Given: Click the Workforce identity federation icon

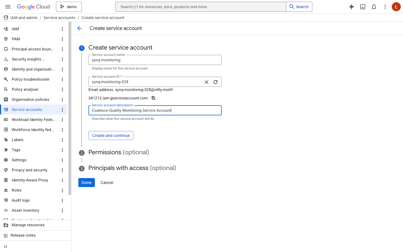Looking at the screenshot, I should pyautogui.click(x=6, y=130).
